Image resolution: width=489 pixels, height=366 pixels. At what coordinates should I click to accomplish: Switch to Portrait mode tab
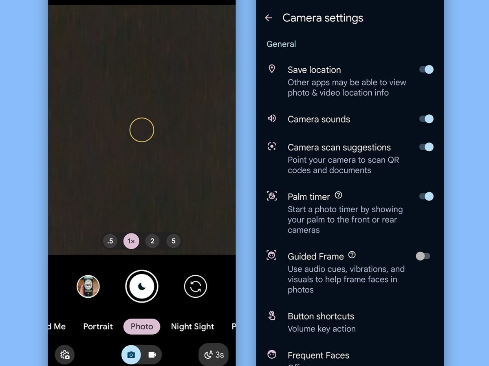(98, 327)
